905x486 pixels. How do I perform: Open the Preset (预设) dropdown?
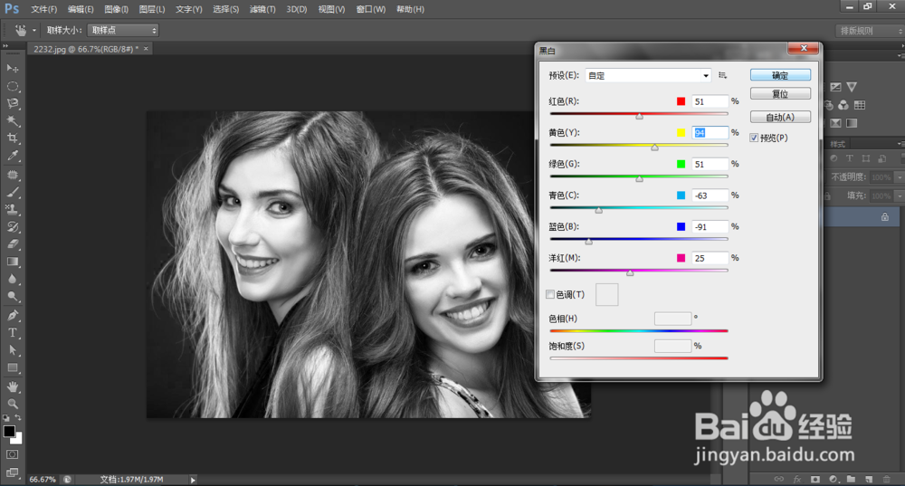point(648,76)
